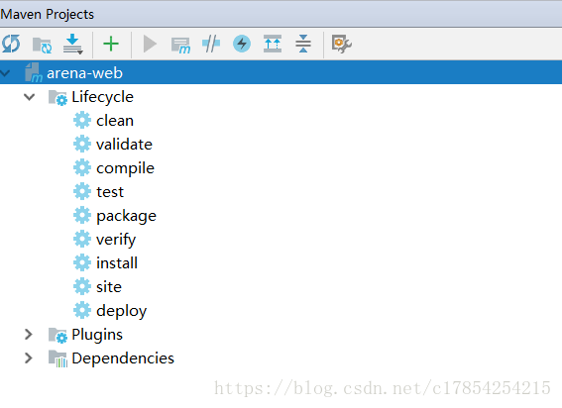Viewport: 562px width, 408px height.
Task: Expand the Dependencies node chevron
Action: pyautogui.click(x=29, y=357)
